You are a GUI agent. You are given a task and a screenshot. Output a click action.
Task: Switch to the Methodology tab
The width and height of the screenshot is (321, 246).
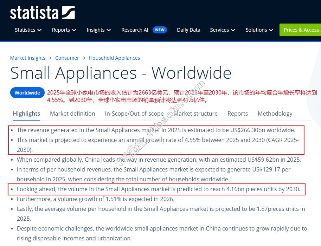[275, 114]
